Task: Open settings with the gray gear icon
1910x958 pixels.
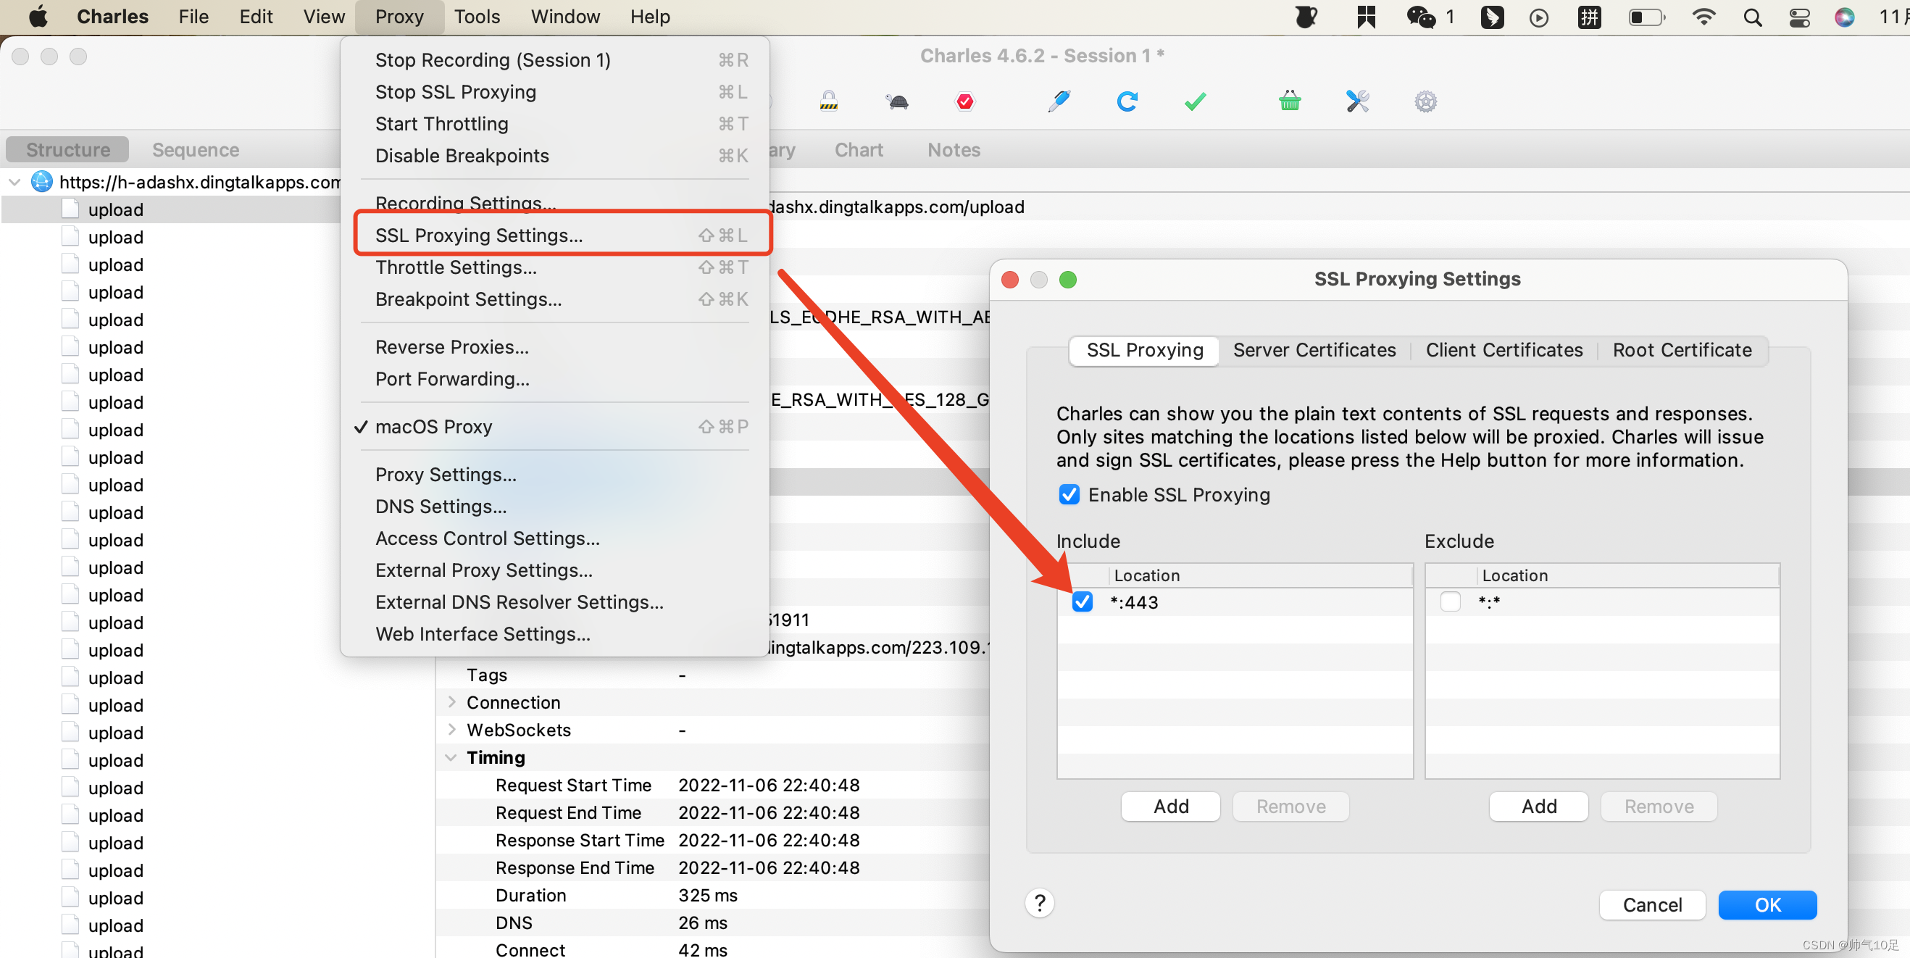Action: click(x=1425, y=101)
